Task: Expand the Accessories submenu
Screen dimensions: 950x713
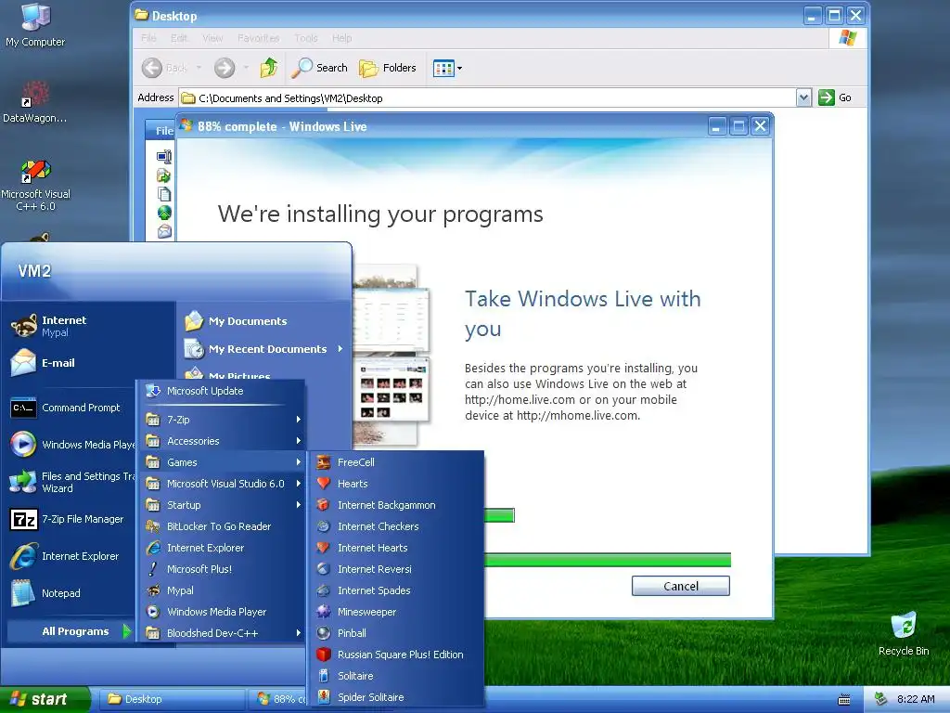Action: coord(222,441)
